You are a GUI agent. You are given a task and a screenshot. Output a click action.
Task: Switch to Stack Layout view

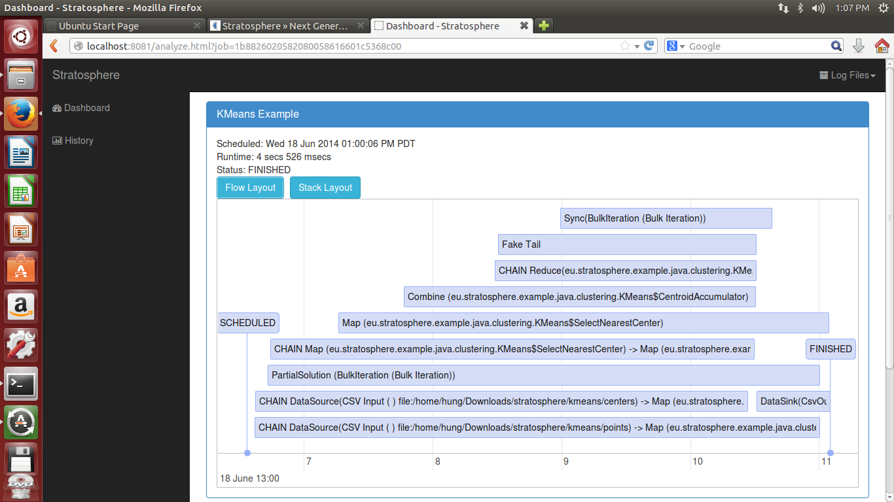point(325,188)
